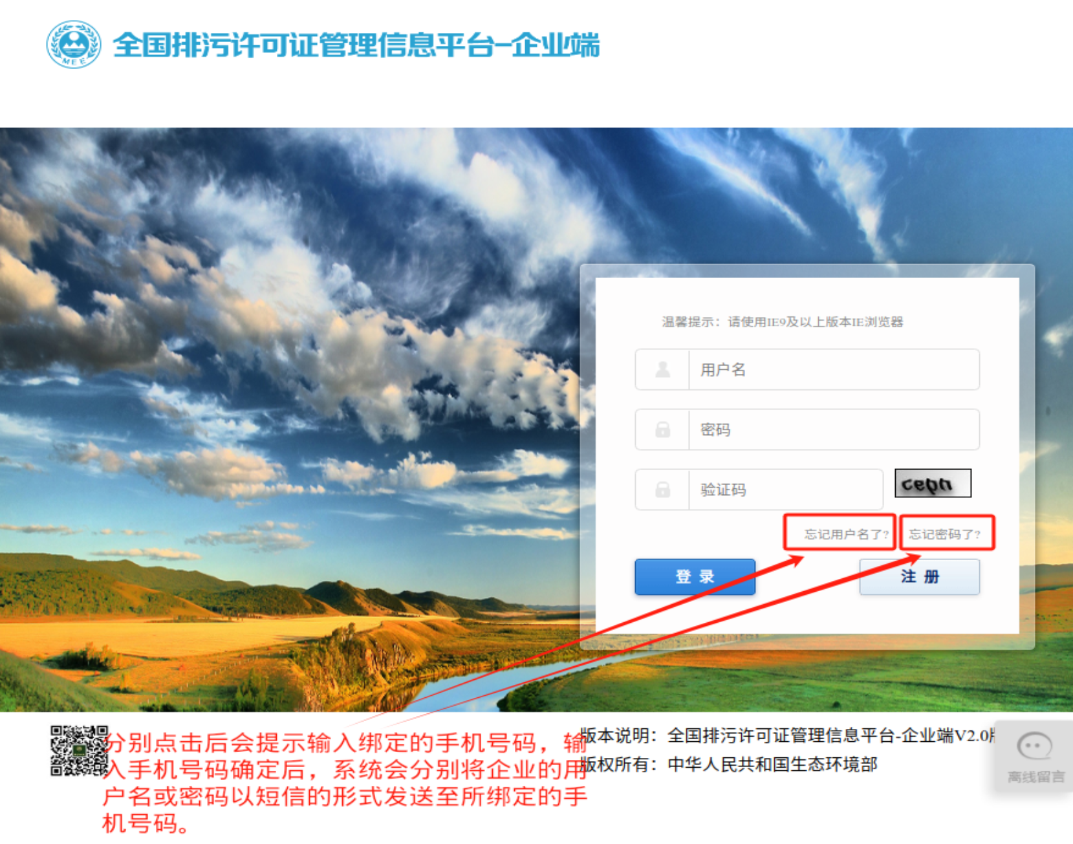Screen dimensions: 1073x844
Task: Click the 离线留言 label text
Action: pyautogui.click(x=1035, y=777)
